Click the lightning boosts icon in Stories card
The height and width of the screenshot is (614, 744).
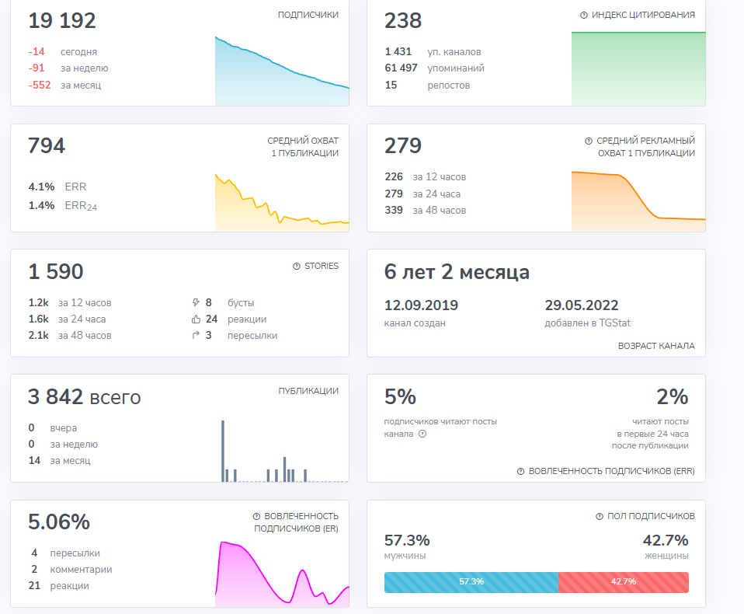click(196, 303)
